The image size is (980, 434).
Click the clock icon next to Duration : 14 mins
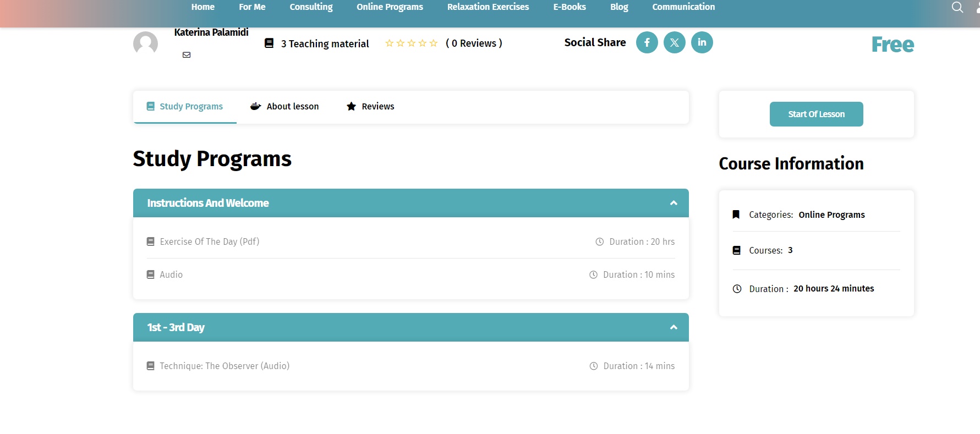tap(594, 366)
